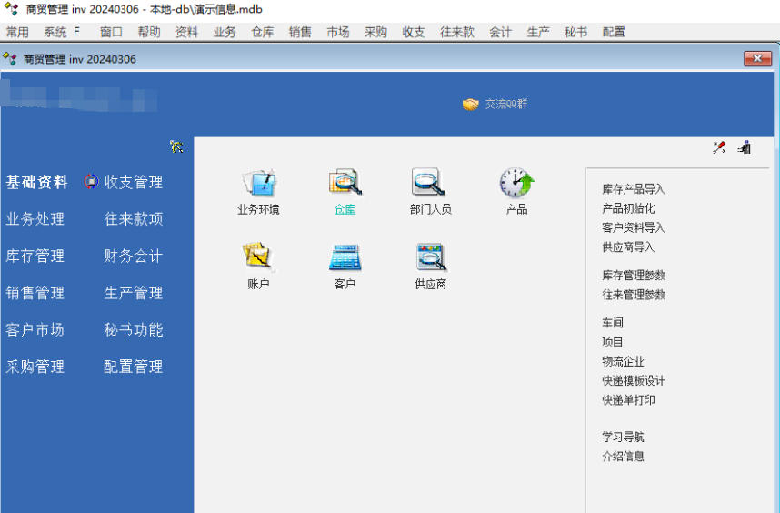780x513 pixels.
Task: Click the small icon atop the blue sidebar
Action: coord(176,146)
